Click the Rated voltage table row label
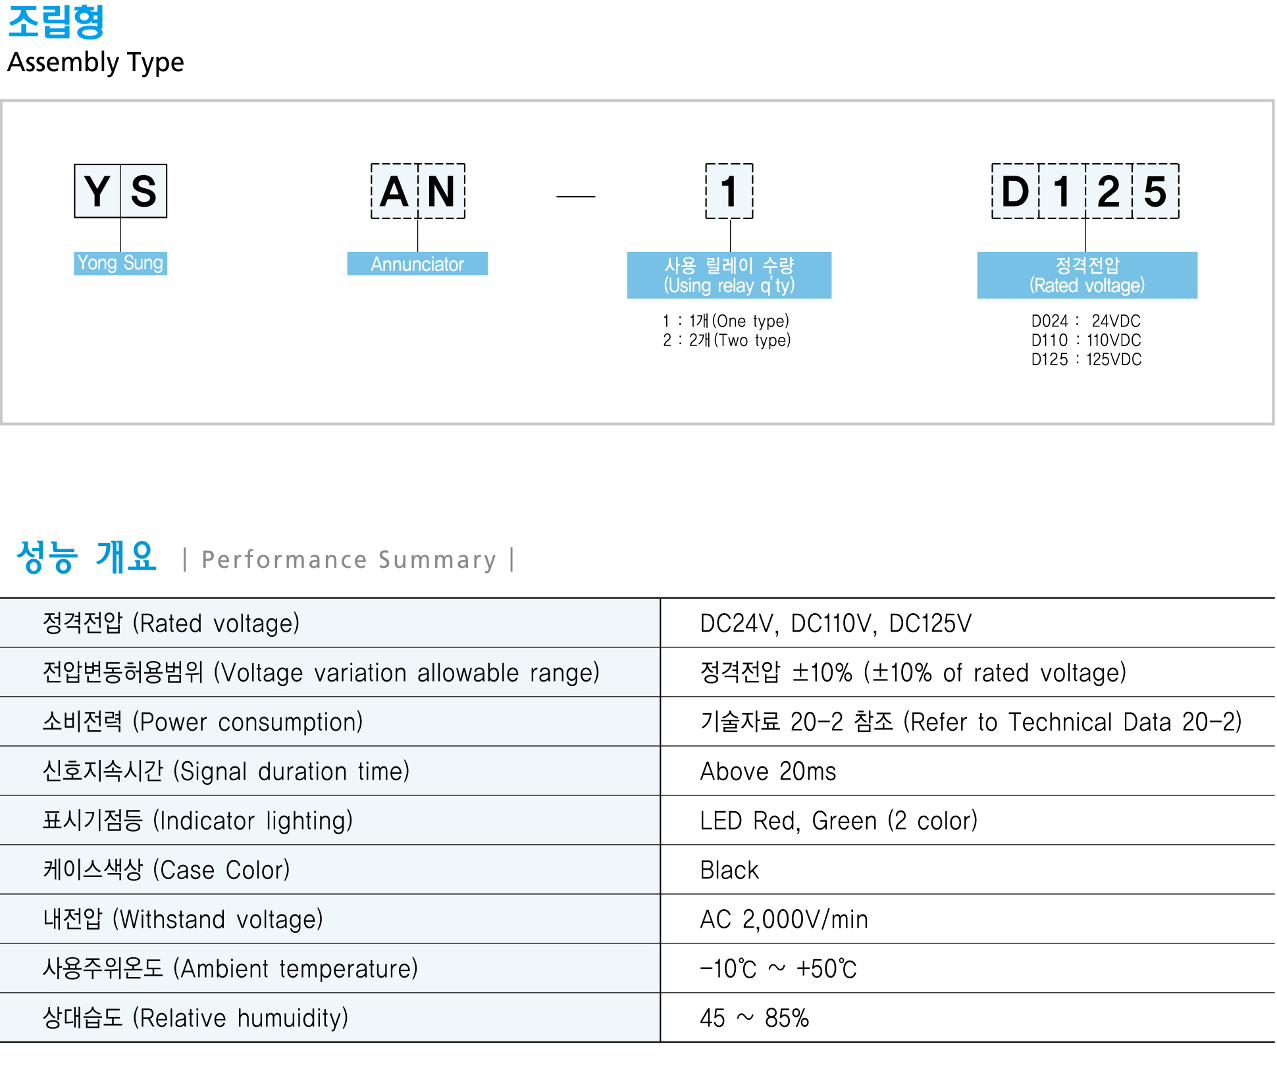 (x=171, y=623)
